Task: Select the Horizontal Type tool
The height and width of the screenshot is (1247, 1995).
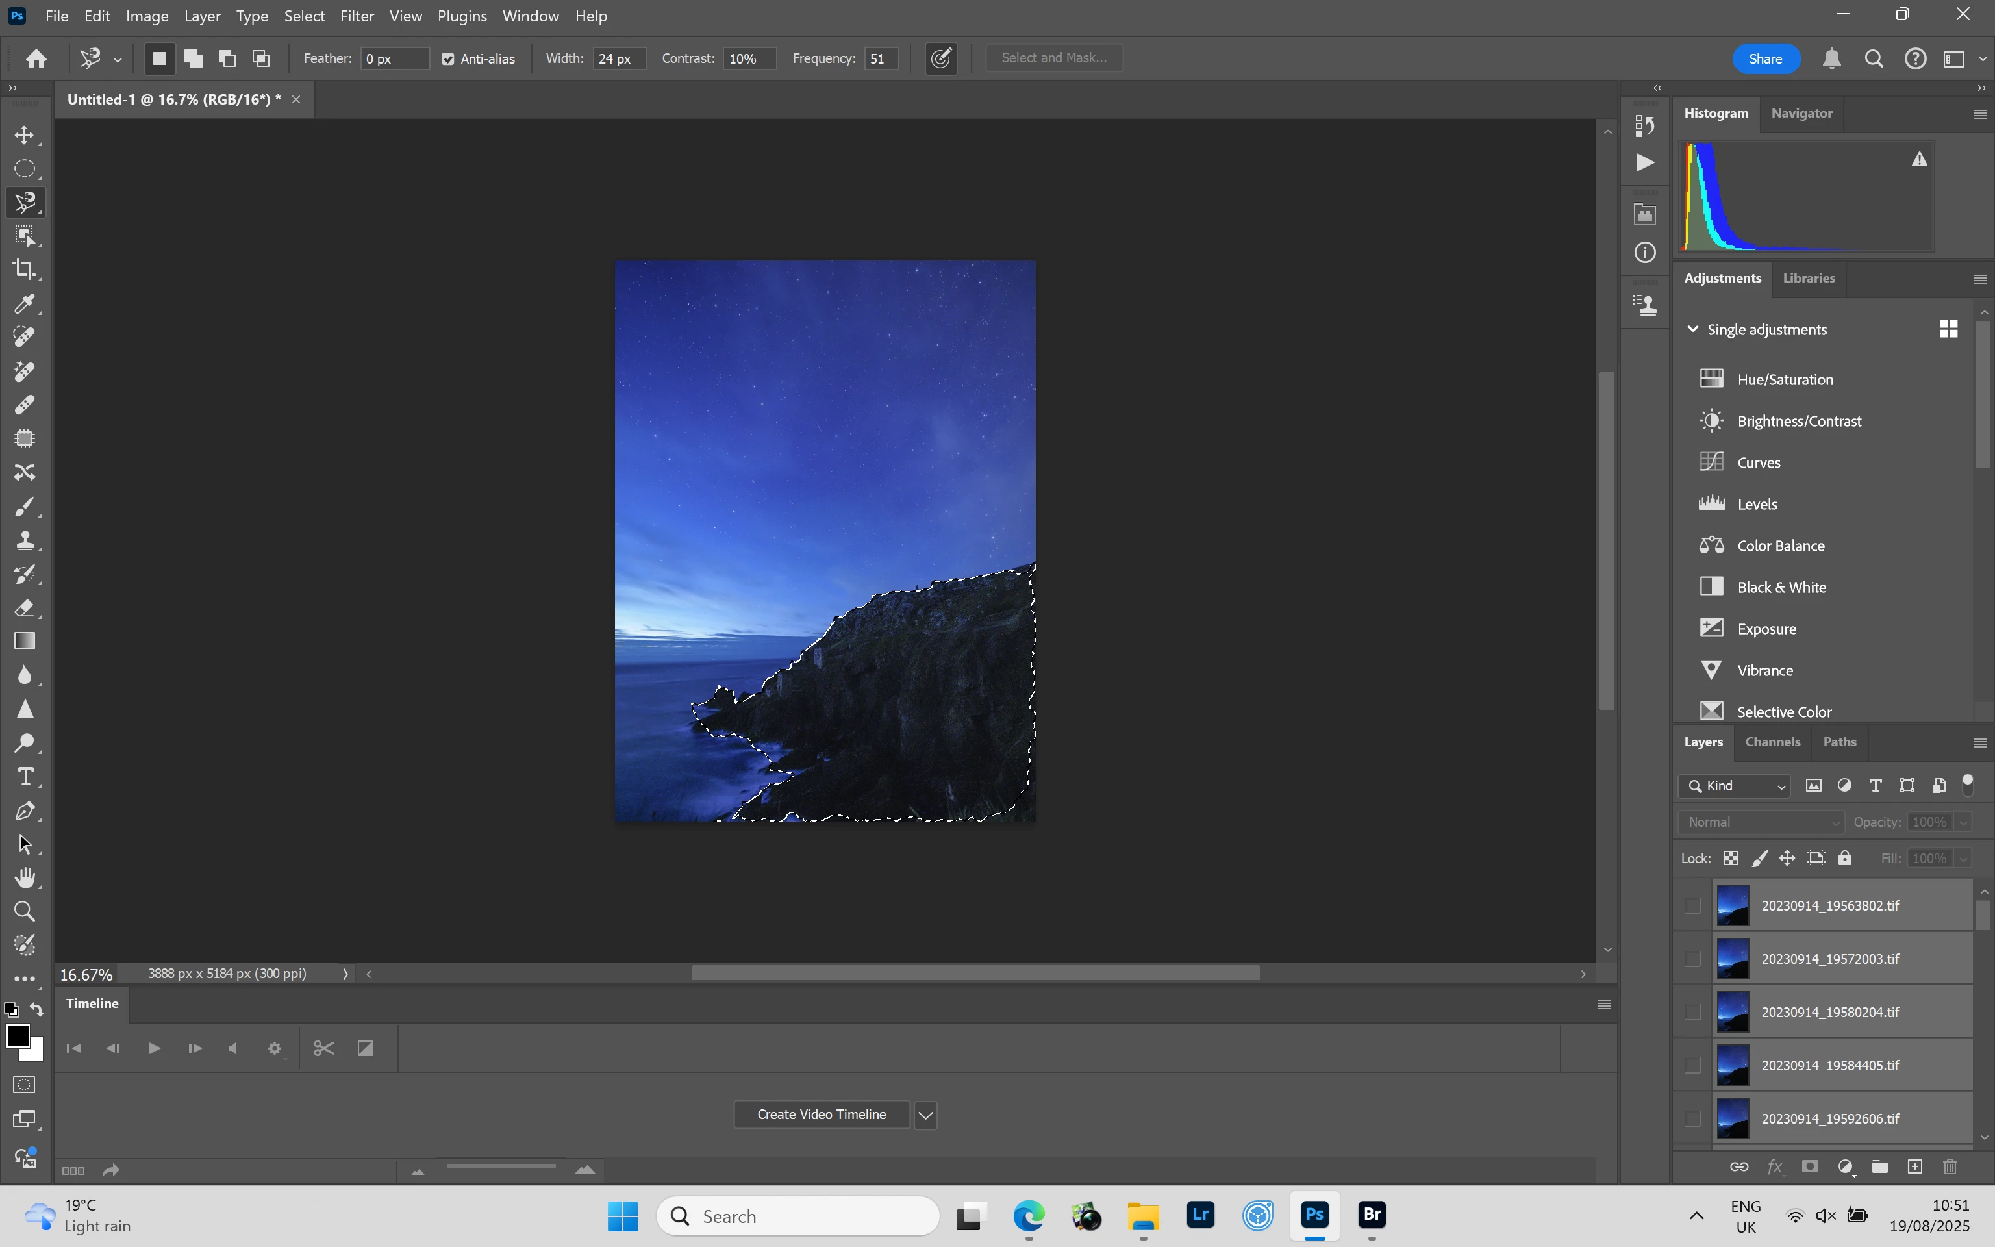Action: (x=25, y=777)
